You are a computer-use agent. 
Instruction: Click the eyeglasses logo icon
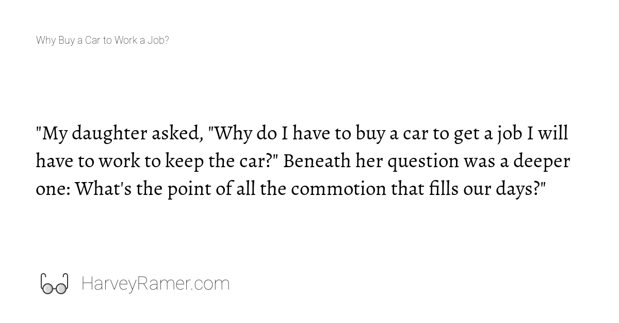point(54,284)
